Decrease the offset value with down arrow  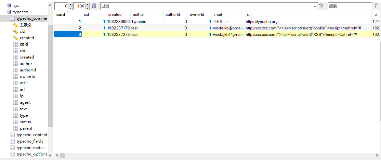(x=71, y=8)
